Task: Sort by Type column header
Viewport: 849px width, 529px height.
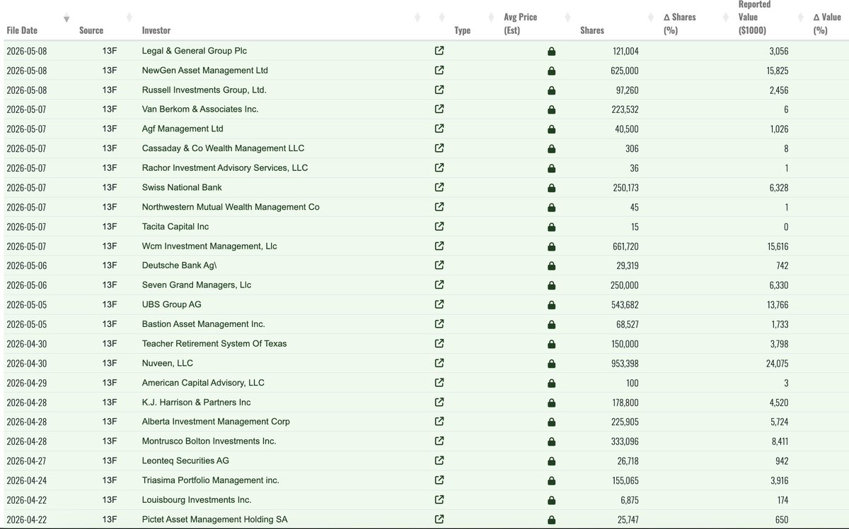Action: (463, 30)
